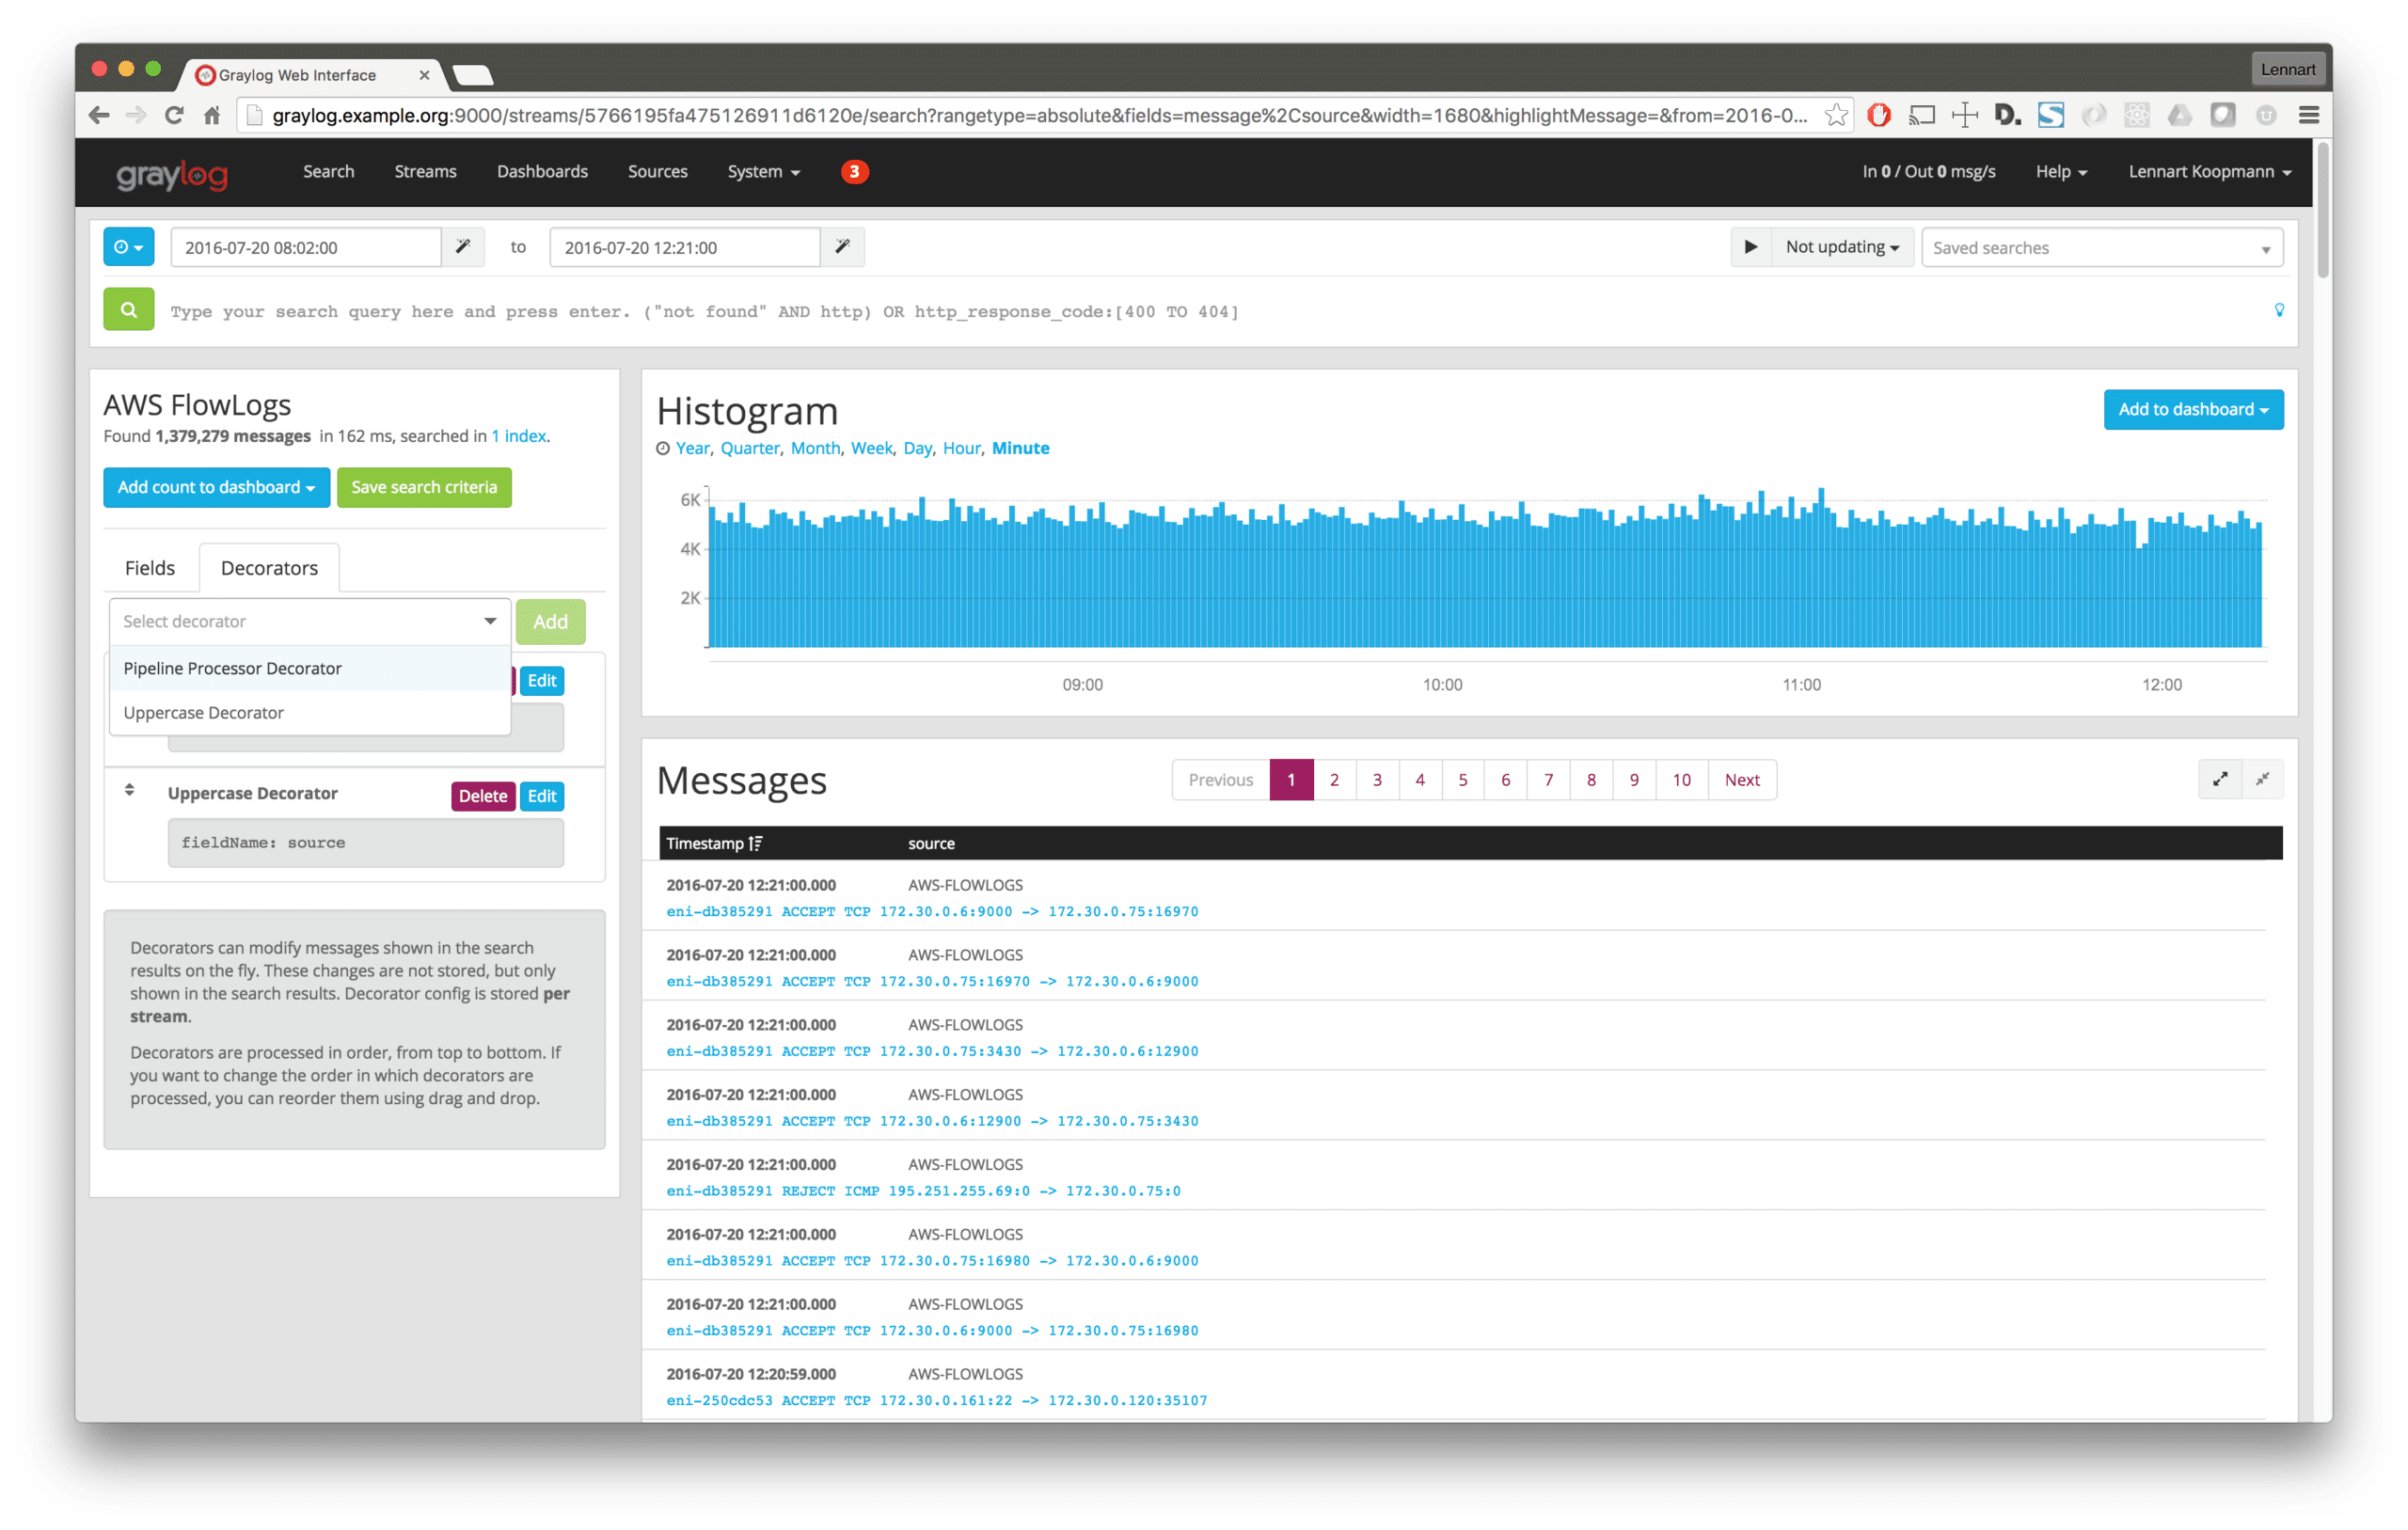This screenshot has height=1530, width=2408.
Task: Click the lightbulb query help icon
Action: click(2279, 310)
